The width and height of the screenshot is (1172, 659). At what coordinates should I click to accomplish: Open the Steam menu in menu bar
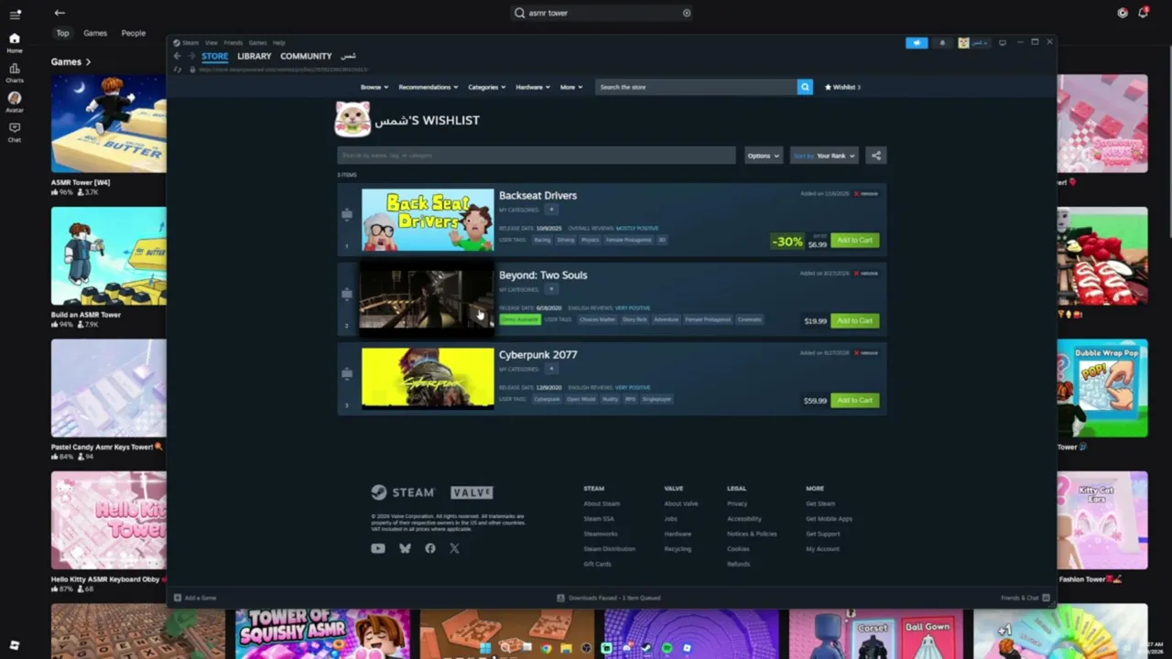click(190, 43)
